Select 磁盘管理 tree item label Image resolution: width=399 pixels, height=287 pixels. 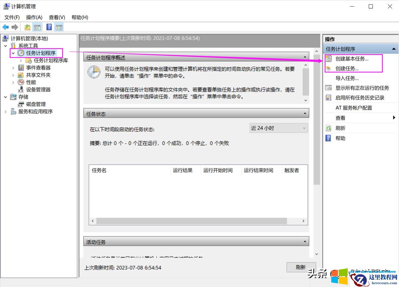click(x=36, y=104)
